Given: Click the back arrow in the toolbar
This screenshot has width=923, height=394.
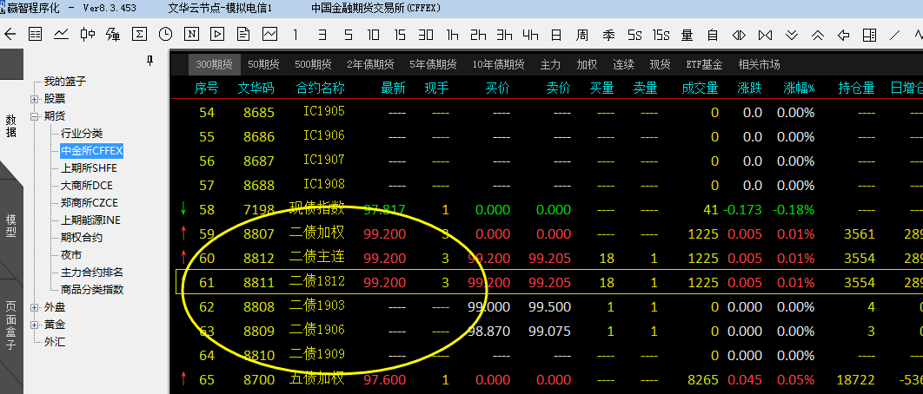Looking at the screenshot, I should (10, 34).
